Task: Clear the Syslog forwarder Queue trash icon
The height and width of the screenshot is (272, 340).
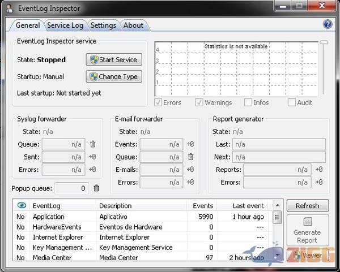Action: tap(93, 144)
